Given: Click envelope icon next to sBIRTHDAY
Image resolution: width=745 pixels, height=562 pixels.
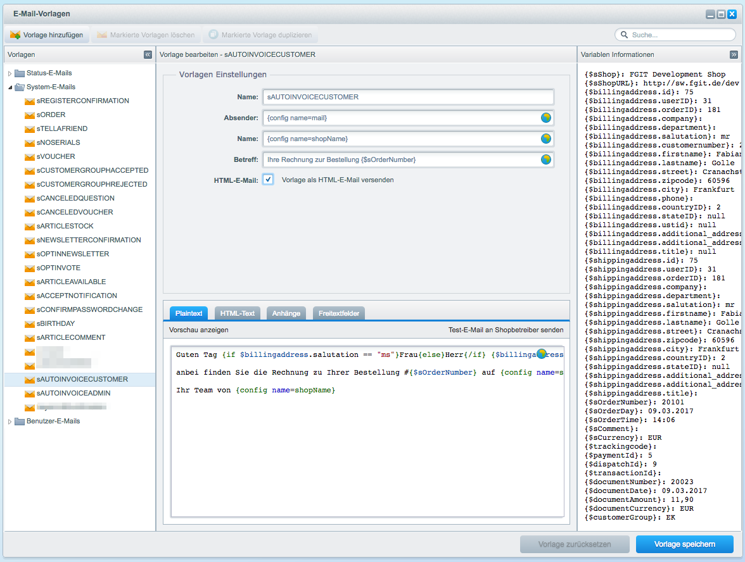Looking at the screenshot, I should point(29,324).
